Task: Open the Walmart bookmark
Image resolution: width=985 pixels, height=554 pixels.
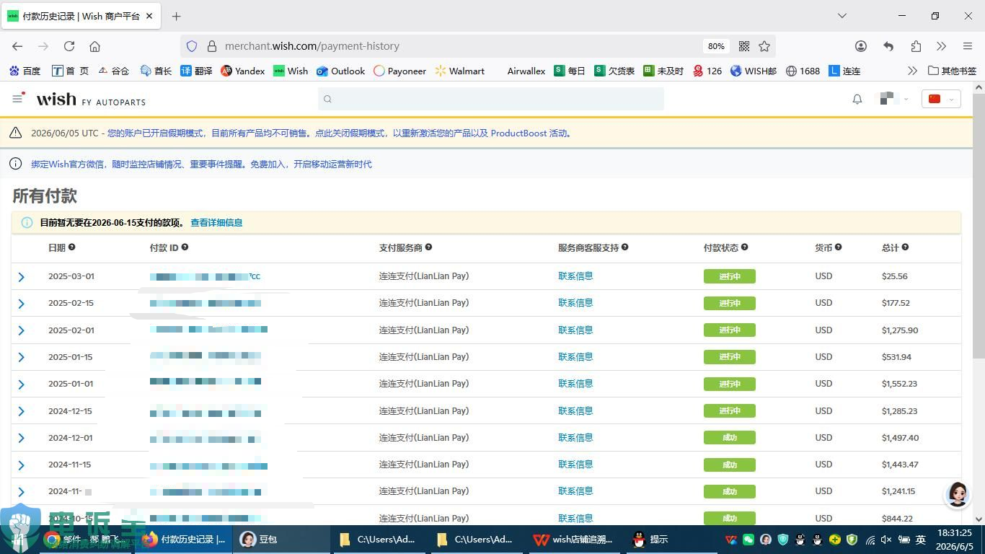Action: point(460,71)
